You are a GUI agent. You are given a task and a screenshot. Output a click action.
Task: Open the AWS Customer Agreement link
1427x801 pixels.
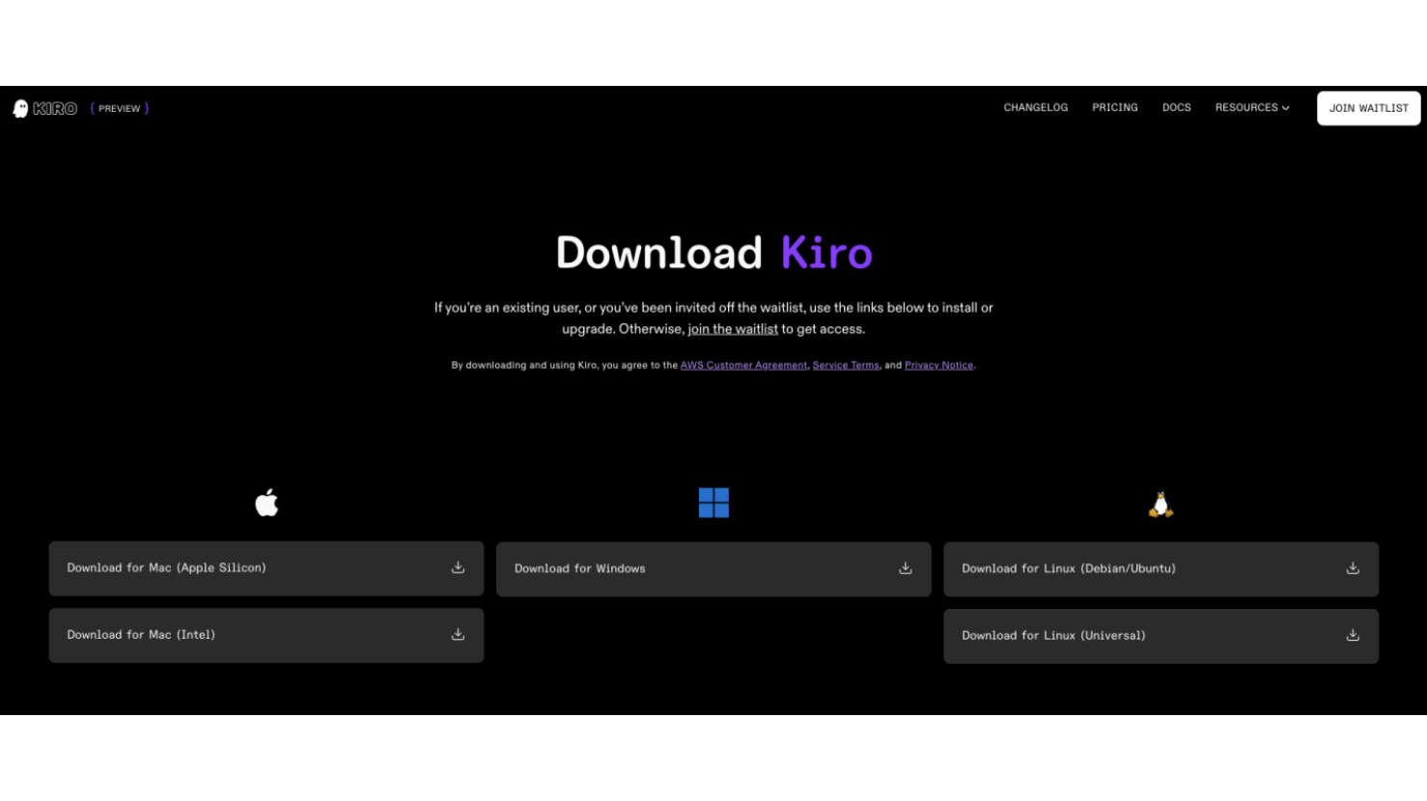743,366
